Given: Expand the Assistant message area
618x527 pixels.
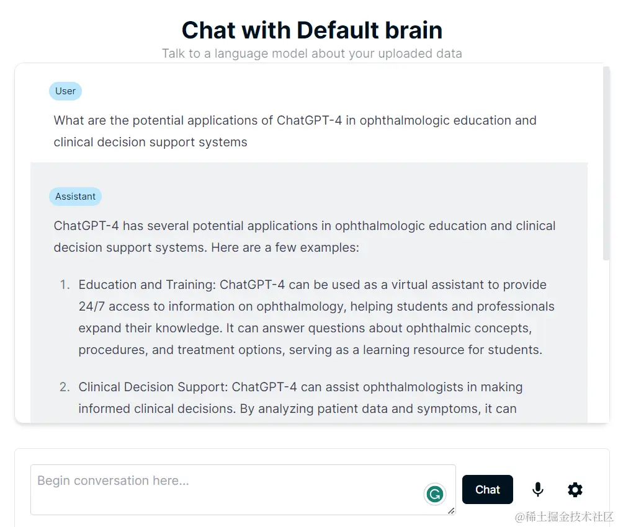Looking at the screenshot, I should [x=309, y=291].
